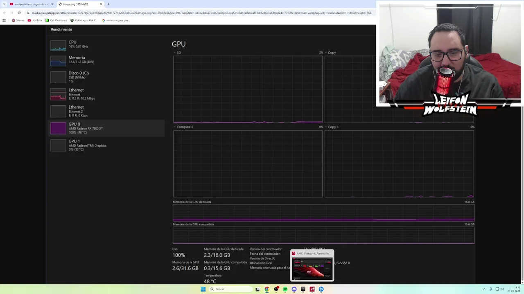This screenshot has width=524, height=294.
Task: Click the Memoria de la GPU dedicada graph
Action: 323,213
